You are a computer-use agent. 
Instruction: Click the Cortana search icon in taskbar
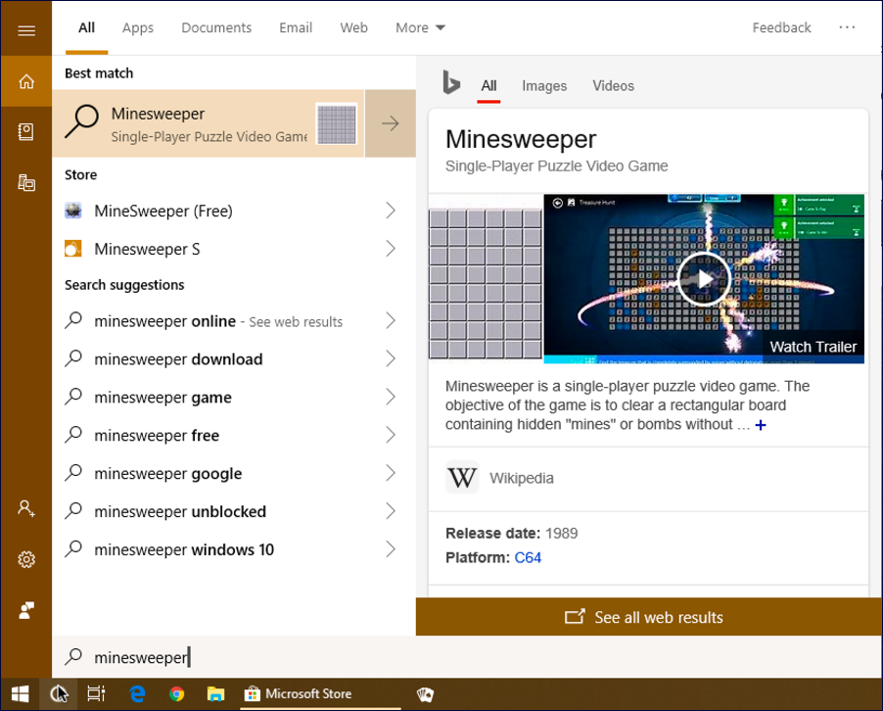pos(59,694)
